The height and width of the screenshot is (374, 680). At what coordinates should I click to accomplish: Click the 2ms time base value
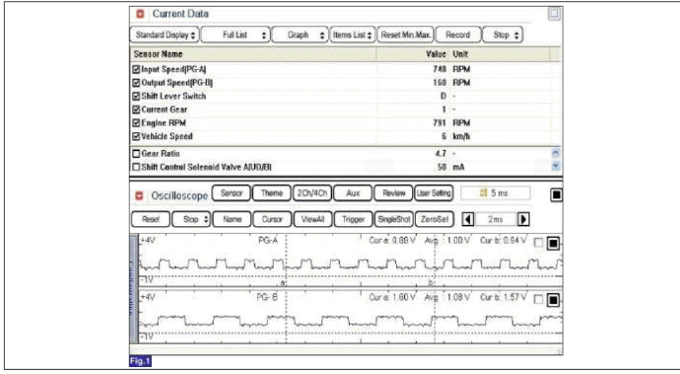496,219
